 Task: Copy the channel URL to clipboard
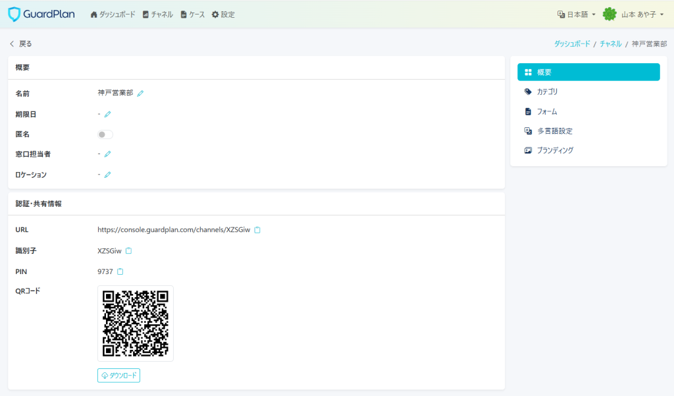(257, 230)
